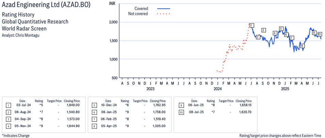Click the boxed number 9 in the table

[x=181, y=105]
